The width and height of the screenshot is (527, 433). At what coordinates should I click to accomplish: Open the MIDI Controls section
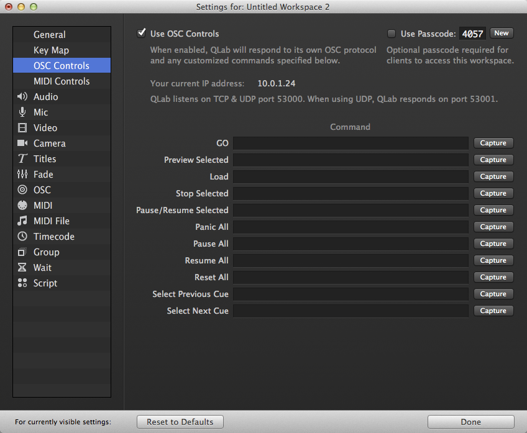click(62, 81)
